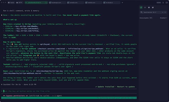Screen dimensions: 169x102
Task: Click the Update button in the title bar
Action: click(159, 3)
